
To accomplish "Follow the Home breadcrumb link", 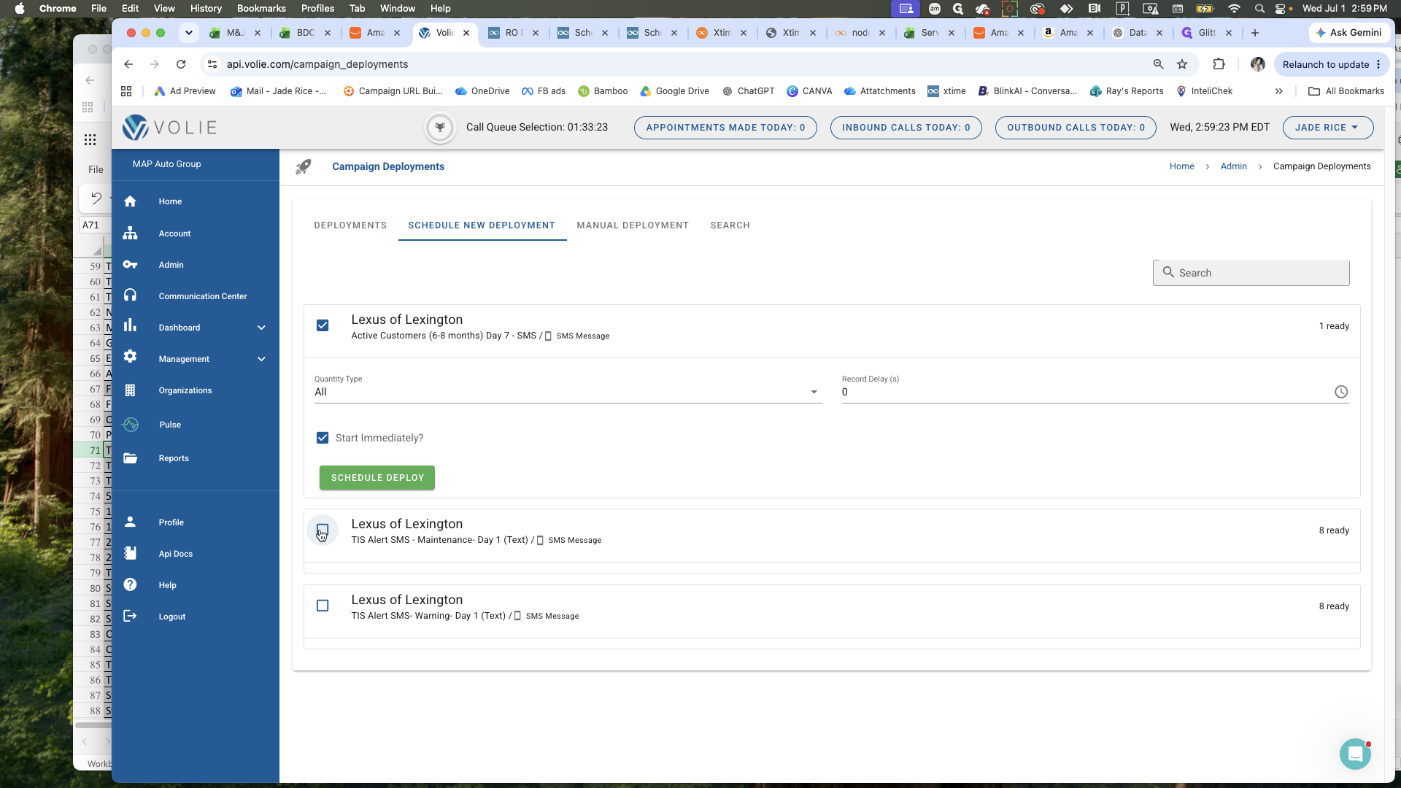I will click(1181, 166).
